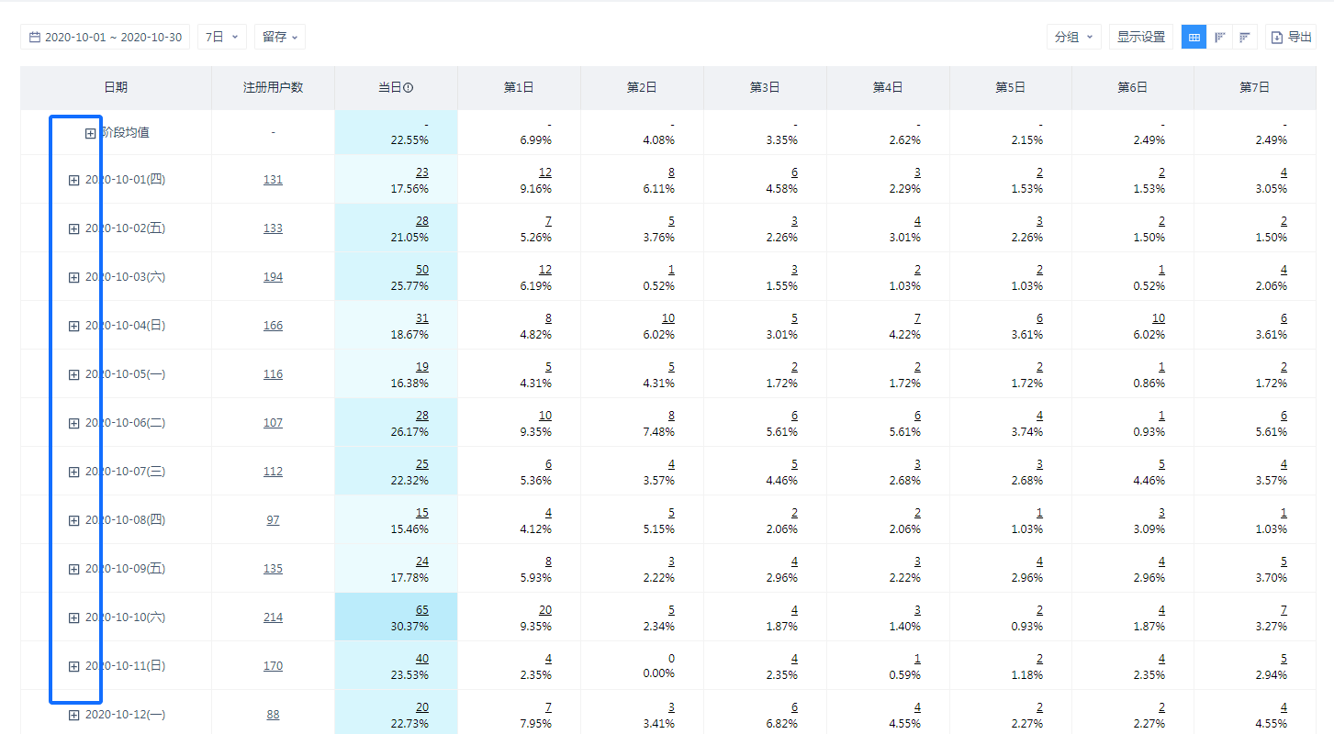
Task: Click the 注册用户数 column header
Action: (x=273, y=88)
